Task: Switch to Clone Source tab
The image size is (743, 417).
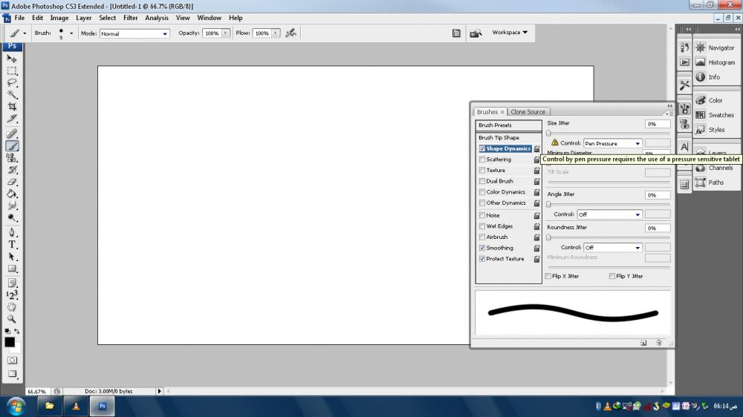Action: [x=528, y=112]
